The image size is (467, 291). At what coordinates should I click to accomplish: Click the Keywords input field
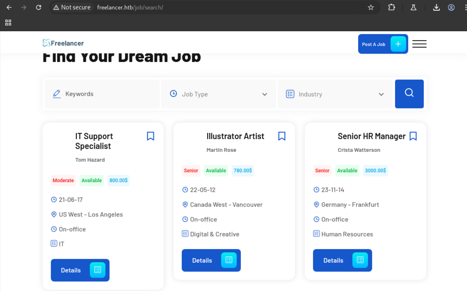[103, 94]
